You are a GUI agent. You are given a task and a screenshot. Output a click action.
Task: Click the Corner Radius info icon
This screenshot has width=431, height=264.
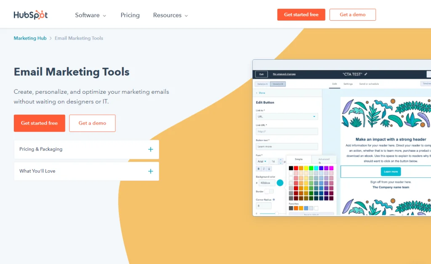(274, 200)
